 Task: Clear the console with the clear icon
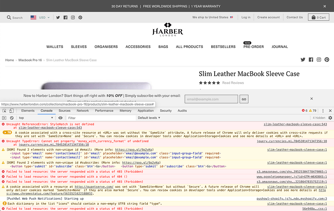(12, 118)
